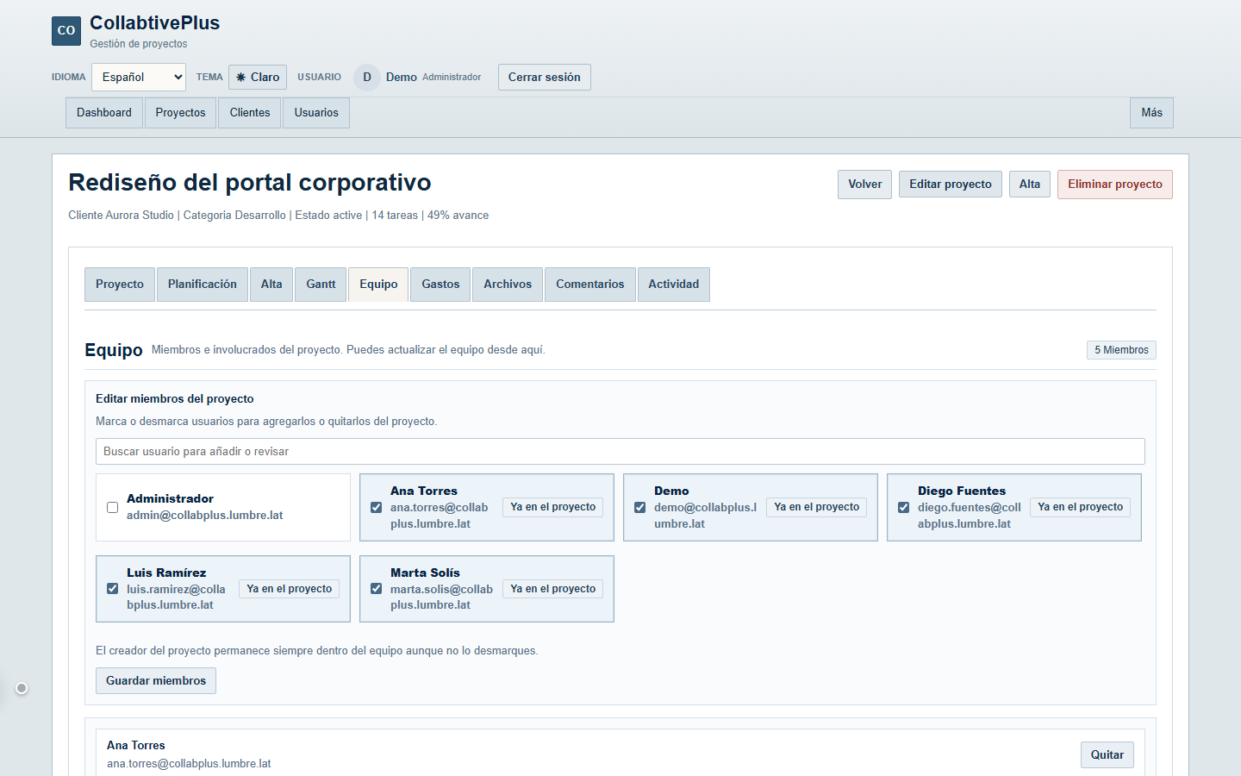Image resolution: width=1241 pixels, height=776 pixels.
Task: Save changes with Guardar miembros
Action: click(156, 681)
